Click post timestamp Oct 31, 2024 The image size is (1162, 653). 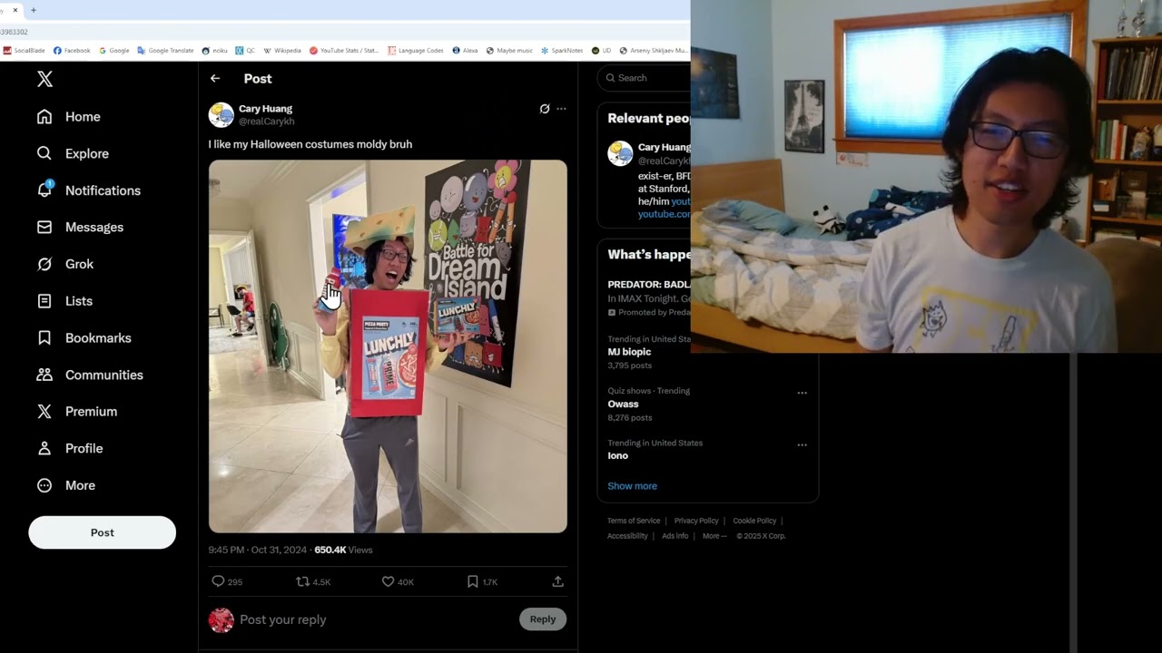258,550
